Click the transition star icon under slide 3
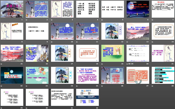This screenshot has height=109, width=175. 52,20
